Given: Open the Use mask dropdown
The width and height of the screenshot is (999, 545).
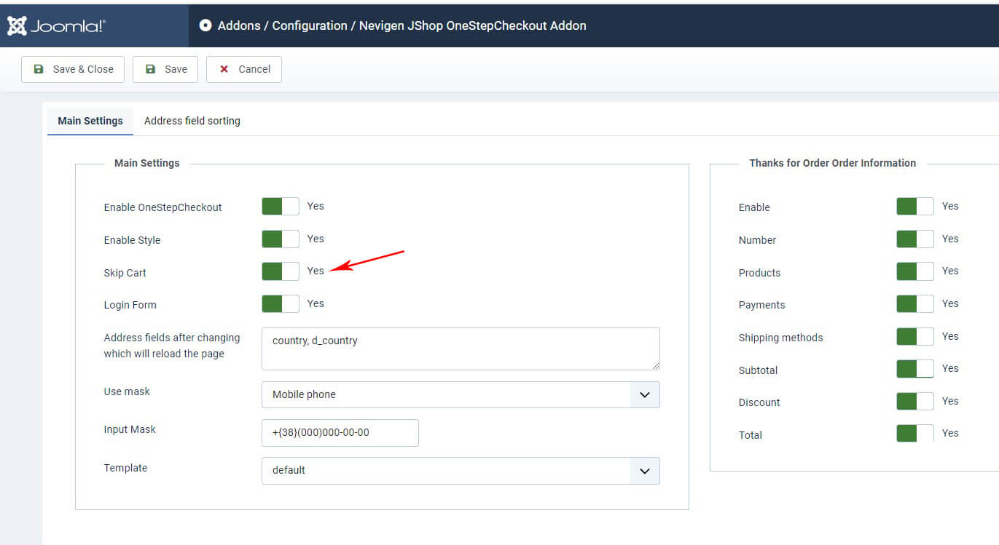Looking at the screenshot, I should click(461, 394).
